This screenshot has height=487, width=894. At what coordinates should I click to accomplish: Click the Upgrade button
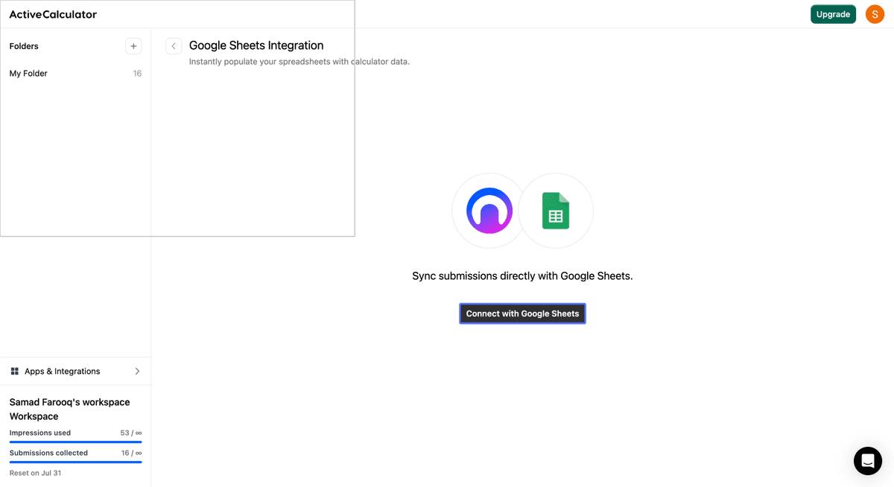coord(833,14)
